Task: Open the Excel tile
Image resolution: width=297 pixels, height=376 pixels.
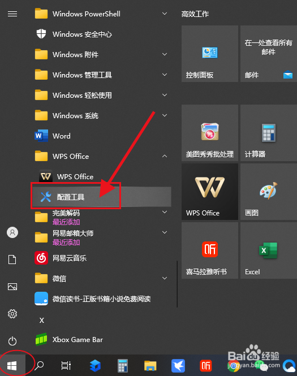Action: (269, 250)
